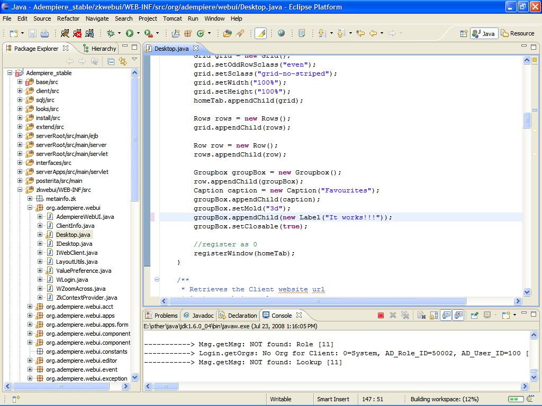Open the New wizard dropdown arrow
The height and width of the screenshot is (406, 542).
[22, 33]
